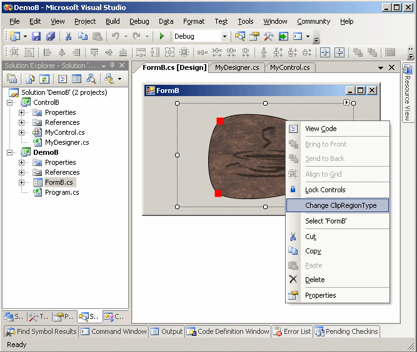
Task: Expand the MyControl.cs node
Action: tap(21, 132)
